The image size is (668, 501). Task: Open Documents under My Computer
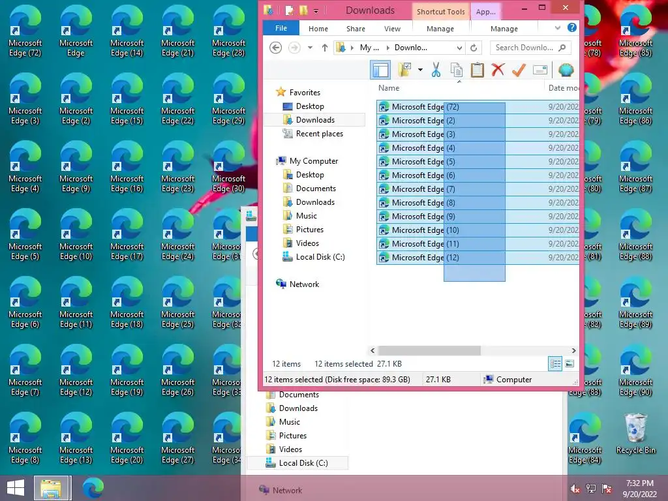coord(316,189)
